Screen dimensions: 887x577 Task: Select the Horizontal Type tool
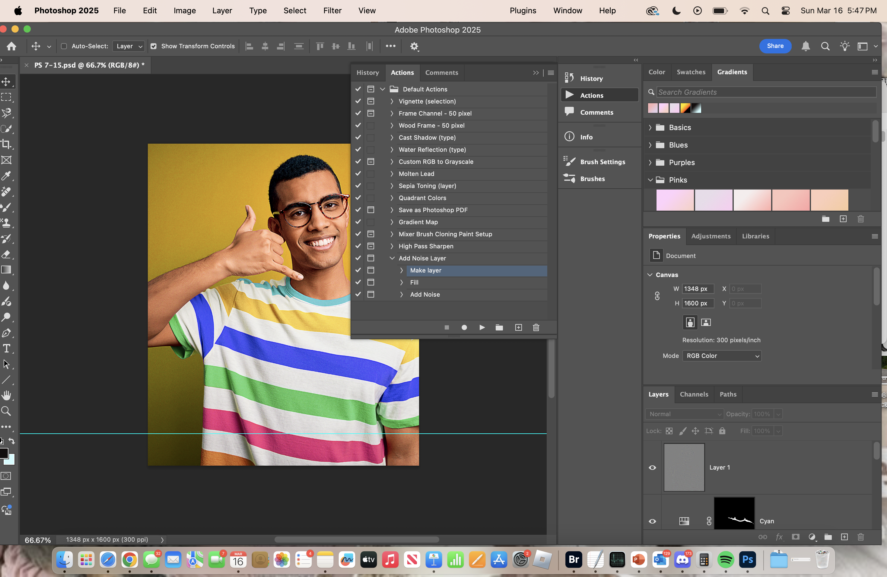(x=6, y=349)
